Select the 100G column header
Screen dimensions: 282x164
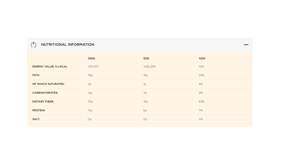click(91, 59)
